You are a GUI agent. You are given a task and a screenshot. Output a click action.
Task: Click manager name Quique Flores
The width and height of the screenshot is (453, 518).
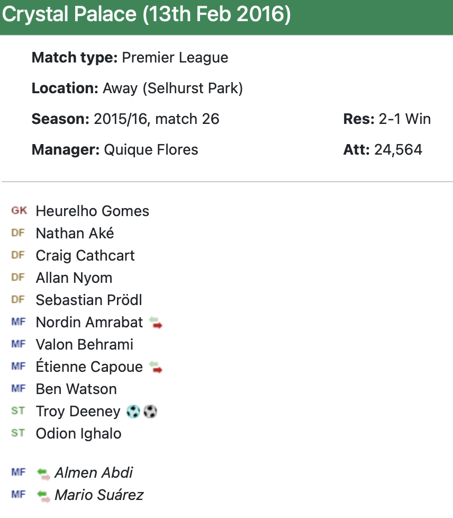pos(151,150)
